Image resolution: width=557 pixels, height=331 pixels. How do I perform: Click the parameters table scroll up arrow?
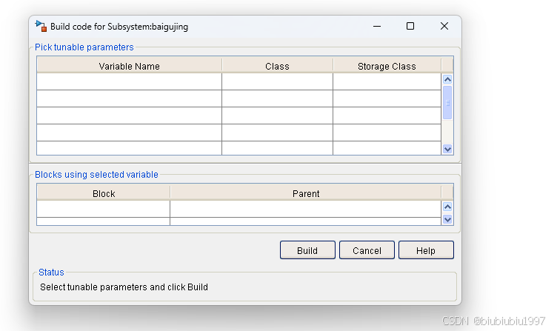[447, 79]
